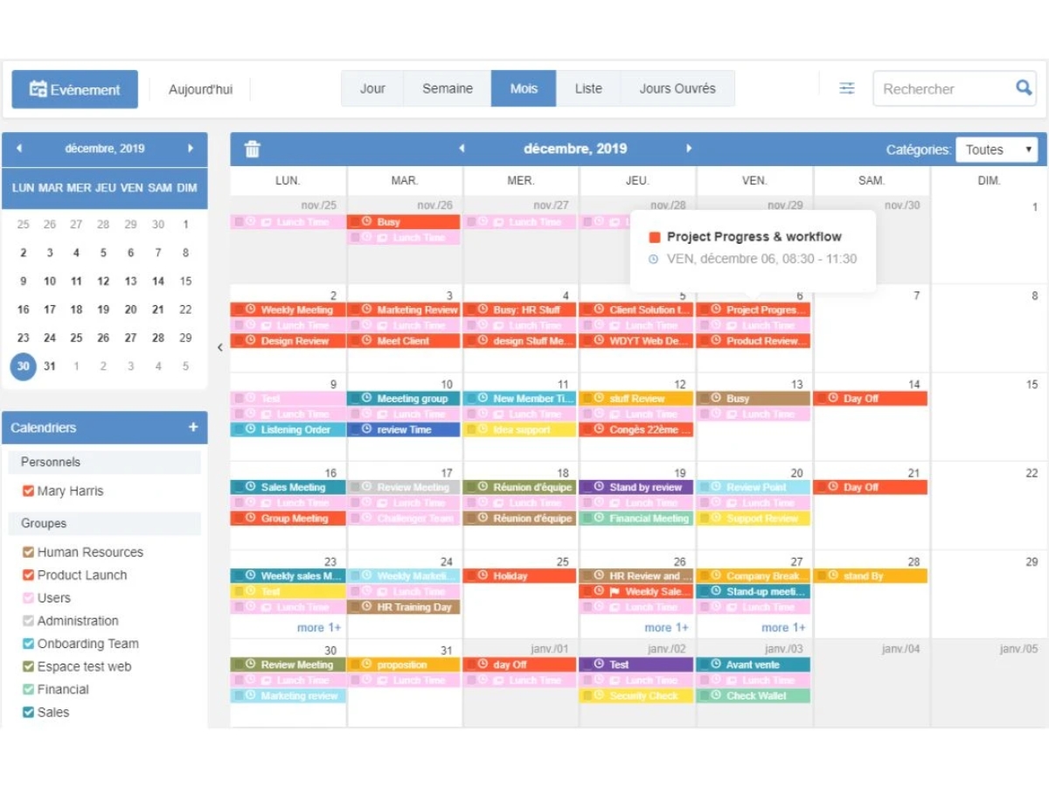Open the Company Break event on December 27
Image resolution: width=1049 pixels, height=787 pixels.
(x=754, y=576)
